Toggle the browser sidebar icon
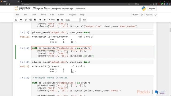The image size is (171, 96). 156,4
